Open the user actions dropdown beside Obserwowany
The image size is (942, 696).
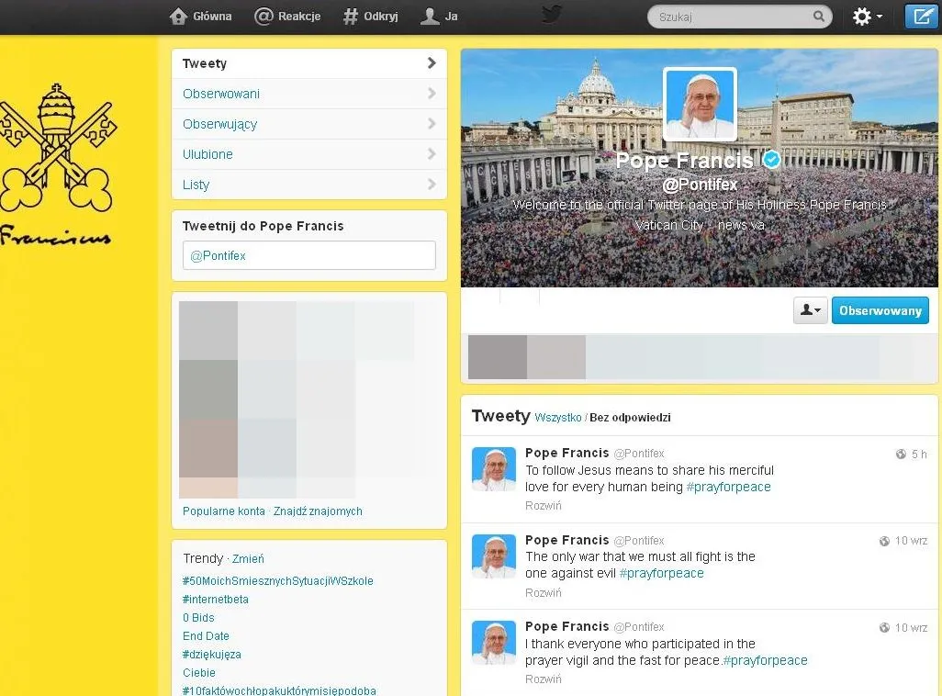pyautogui.click(x=810, y=310)
